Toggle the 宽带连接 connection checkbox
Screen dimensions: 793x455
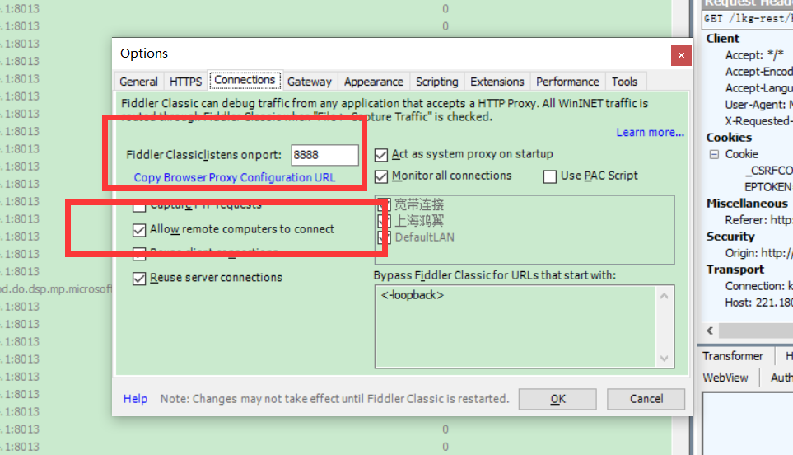pyautogui.click(x=385, y=205)
